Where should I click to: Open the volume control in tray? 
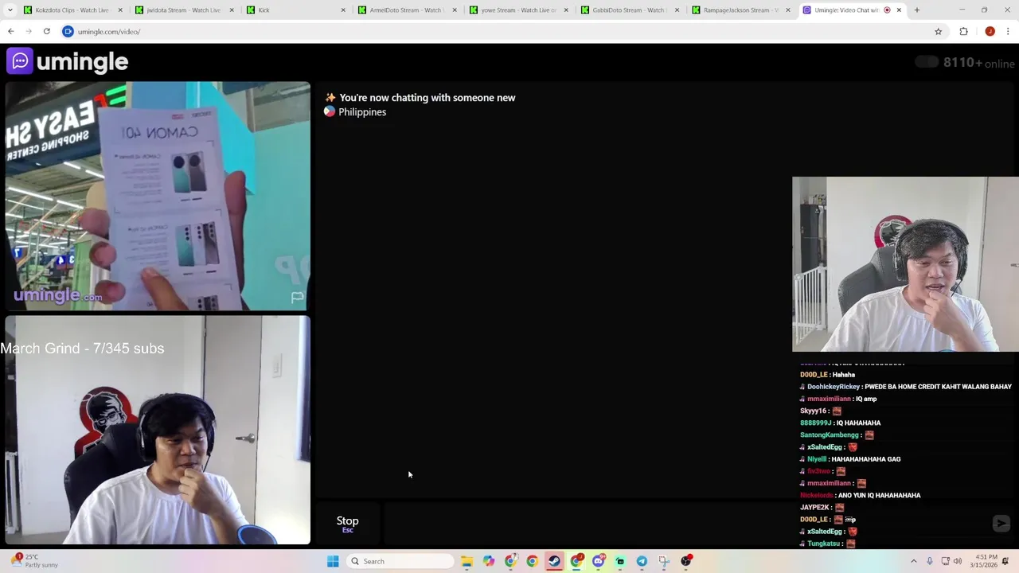(957, 561)
